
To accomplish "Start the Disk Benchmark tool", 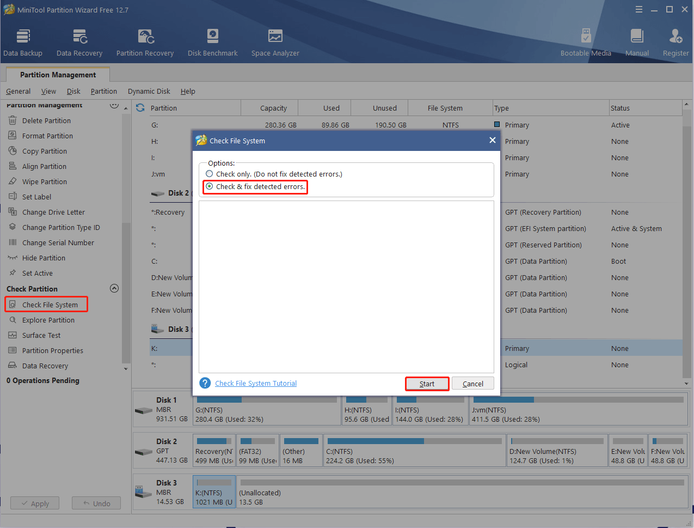I will (213, 43).
